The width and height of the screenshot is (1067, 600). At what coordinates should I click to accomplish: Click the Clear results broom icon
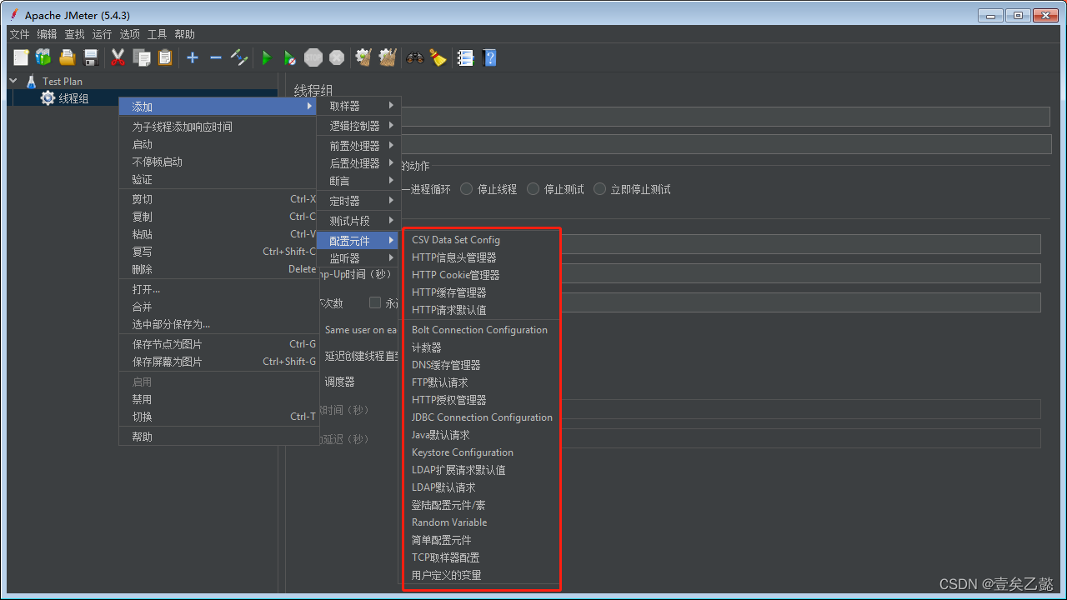point(362,57)
